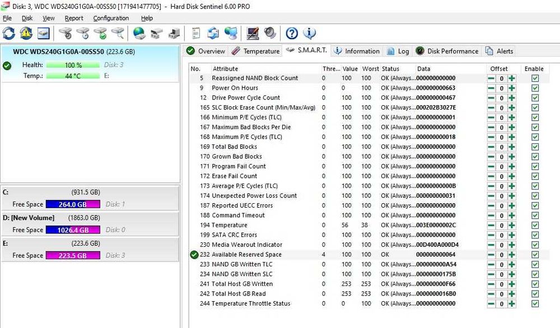Click the warning-triangle refresh toolbar icon
The width and height of the screenshot is (560, 328).
(x=26, y=33)
